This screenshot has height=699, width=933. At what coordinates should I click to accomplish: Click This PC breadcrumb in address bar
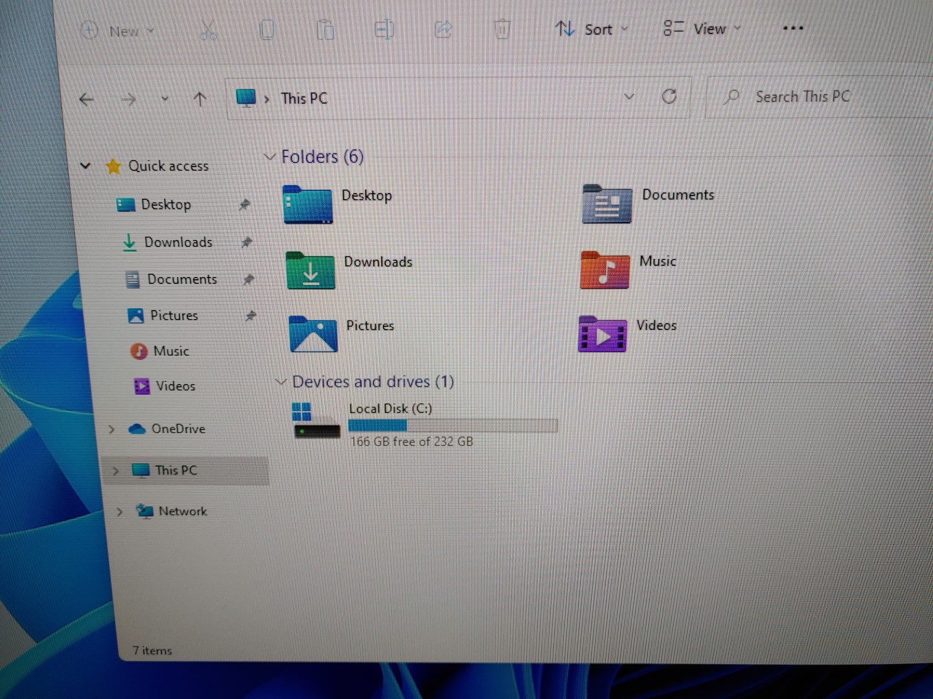(304, 98)
